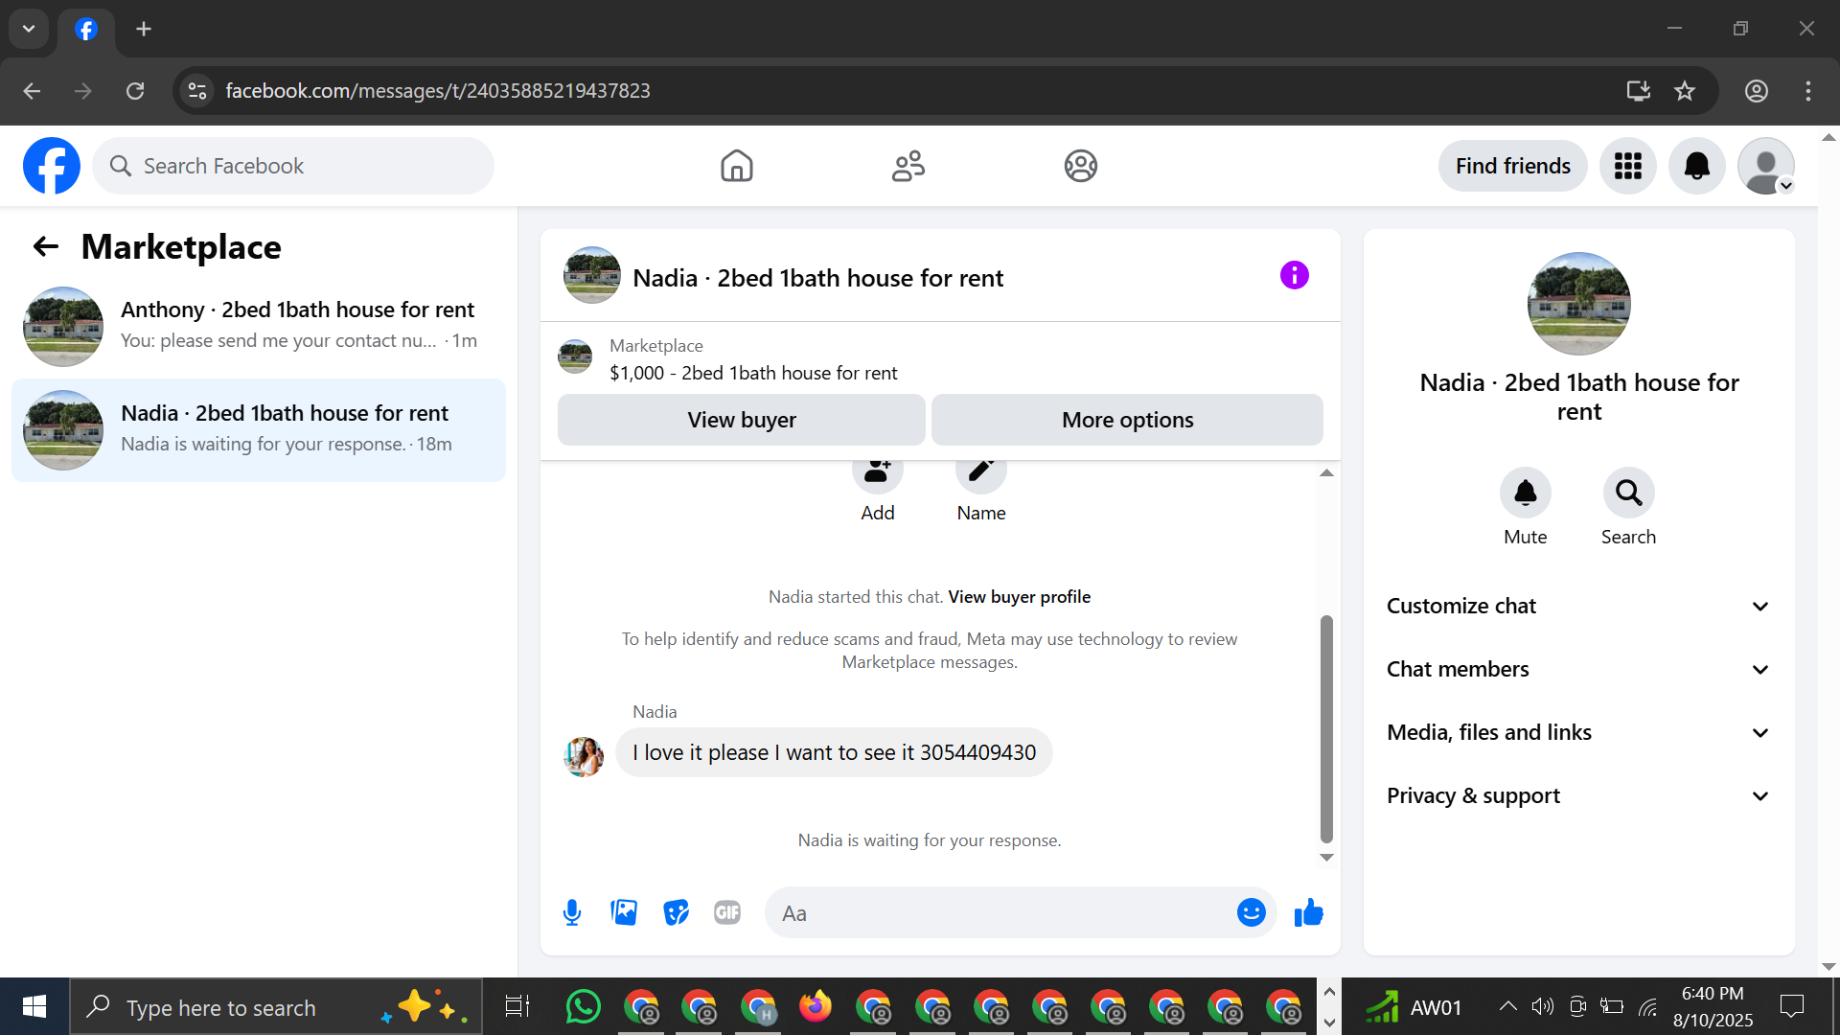Open the emoji picker in the message box
The height and width of the screenshot is (1035, 1840).
coord(1251,912)
